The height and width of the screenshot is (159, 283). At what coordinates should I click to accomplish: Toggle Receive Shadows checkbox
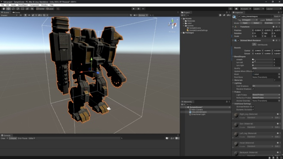pyautogui.click(x=253, y=89)
